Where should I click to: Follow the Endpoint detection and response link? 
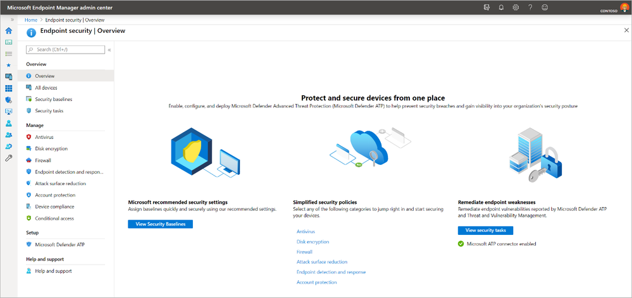[x=331, y=272]
